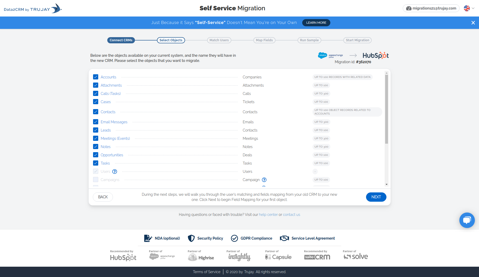Open the Run Sample step

[x=309, y=40]
